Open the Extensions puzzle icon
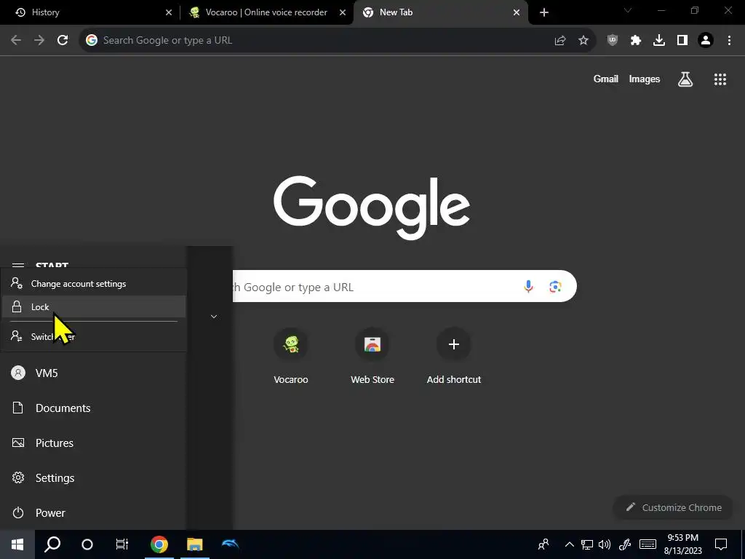The width and height of the screenshot is (745, 559). click(x=636, y=41)
